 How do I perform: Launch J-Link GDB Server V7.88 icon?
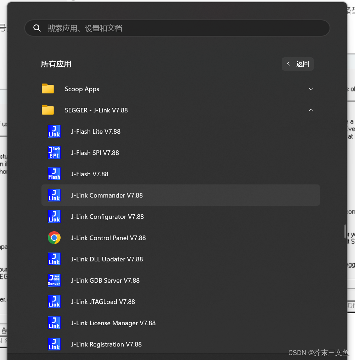tap(54, 280)
